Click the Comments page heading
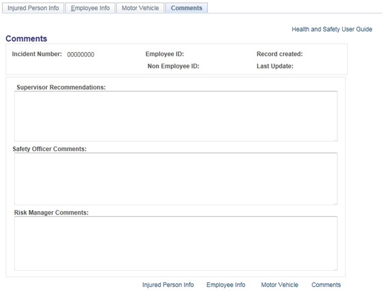This screenshot has width=385, height=296. (x=26, y=39)
